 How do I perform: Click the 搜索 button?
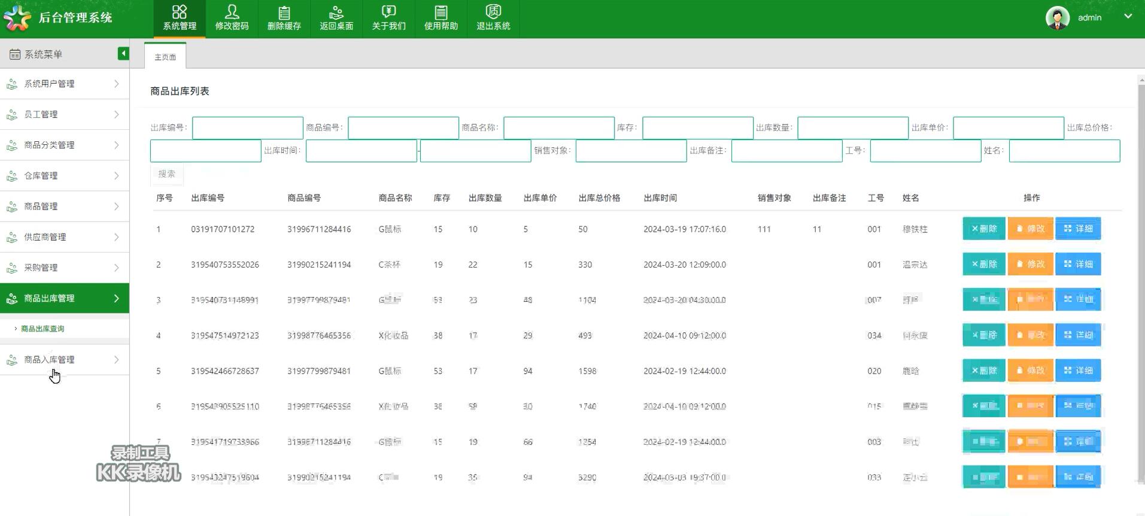coord(167,174)
